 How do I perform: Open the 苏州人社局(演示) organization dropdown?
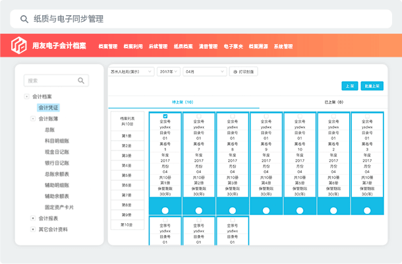click(132, 71)
